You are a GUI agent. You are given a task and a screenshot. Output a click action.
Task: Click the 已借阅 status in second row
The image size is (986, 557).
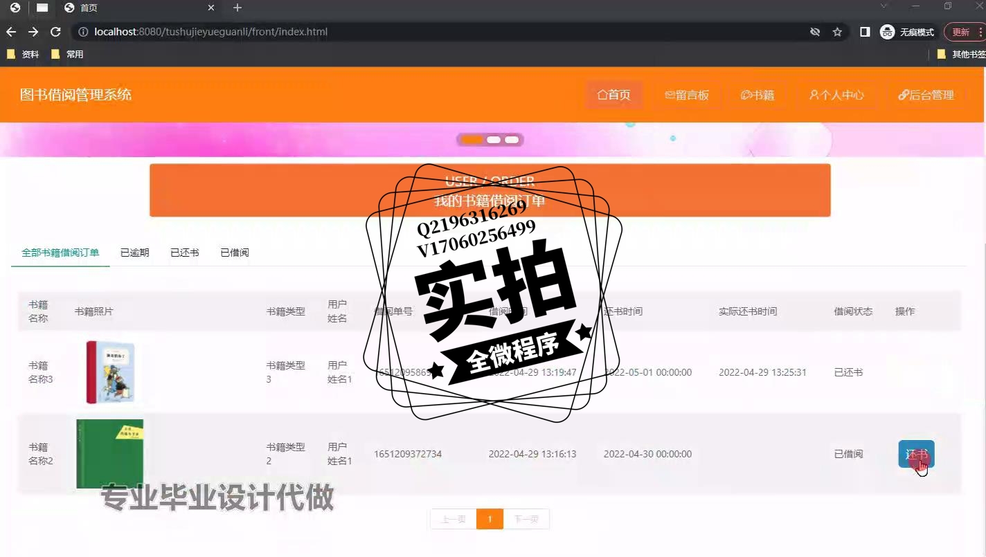848,454
